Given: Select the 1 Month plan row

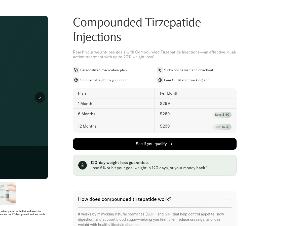Looking at the screenshot, I should point(155,103).
